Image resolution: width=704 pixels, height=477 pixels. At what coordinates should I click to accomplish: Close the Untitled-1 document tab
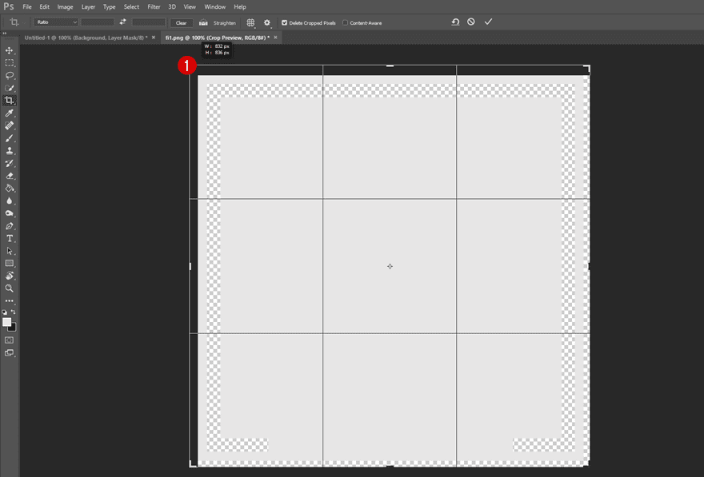pyautogui.click(x=154, y=38)
